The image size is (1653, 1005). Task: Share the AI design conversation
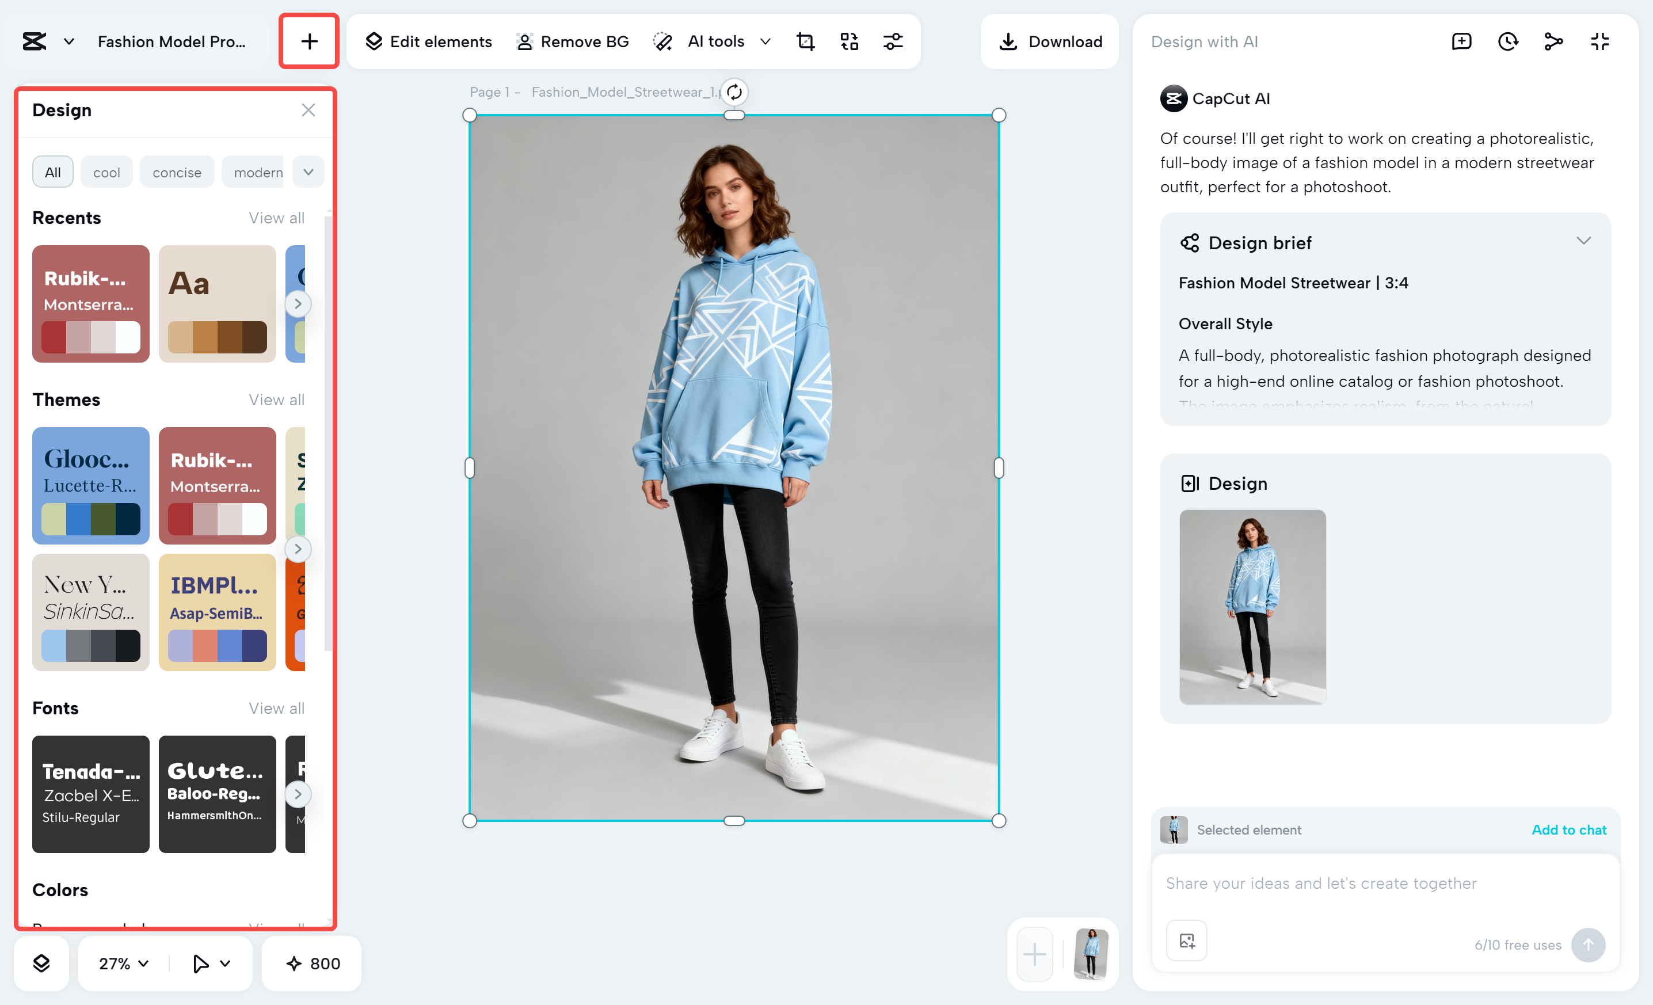(1553, 41)
